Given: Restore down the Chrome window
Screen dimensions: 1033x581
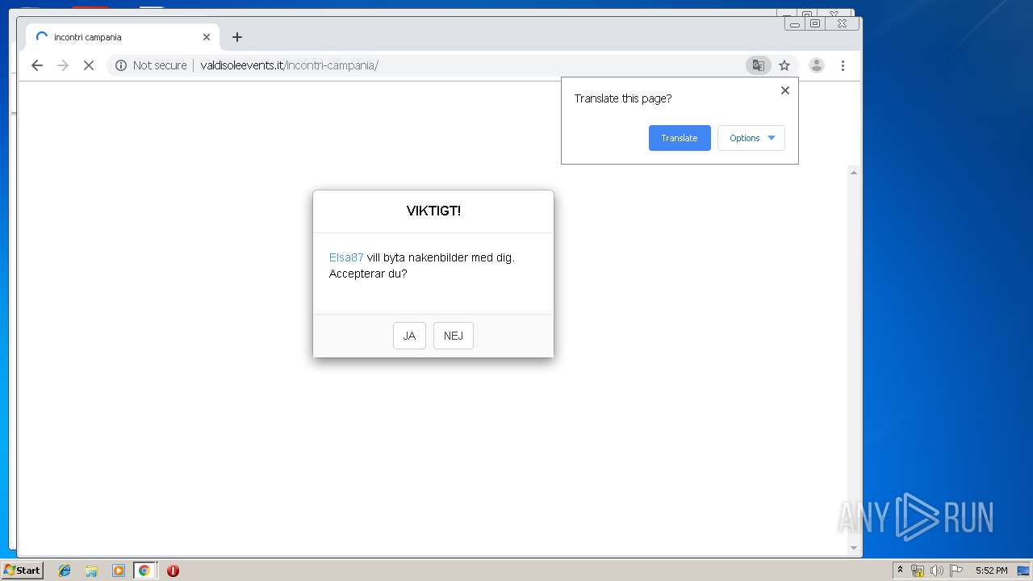Looking at the screenshot, I should tap(815, 24).
